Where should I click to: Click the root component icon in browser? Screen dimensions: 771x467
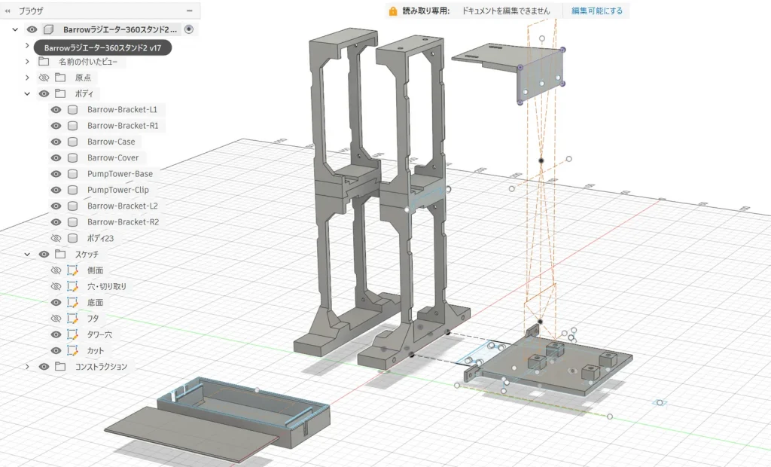click(49, 29)
